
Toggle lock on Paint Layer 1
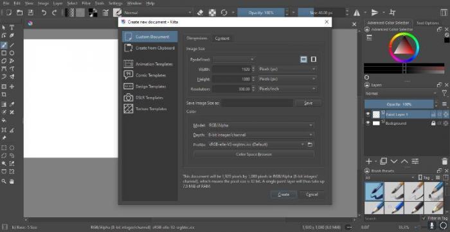point(434,114)
